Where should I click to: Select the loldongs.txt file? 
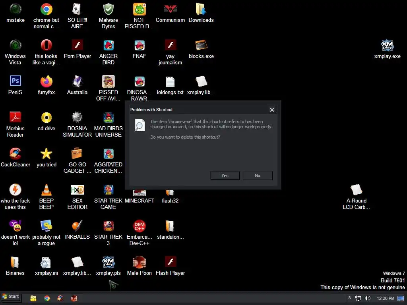[170, 86]
